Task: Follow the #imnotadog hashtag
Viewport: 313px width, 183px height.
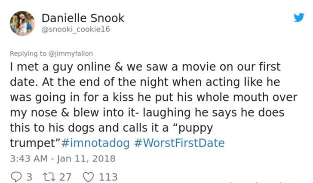Action: (95, 143)
